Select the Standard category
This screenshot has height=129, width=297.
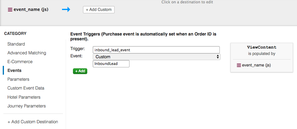[x=16, y=44]
